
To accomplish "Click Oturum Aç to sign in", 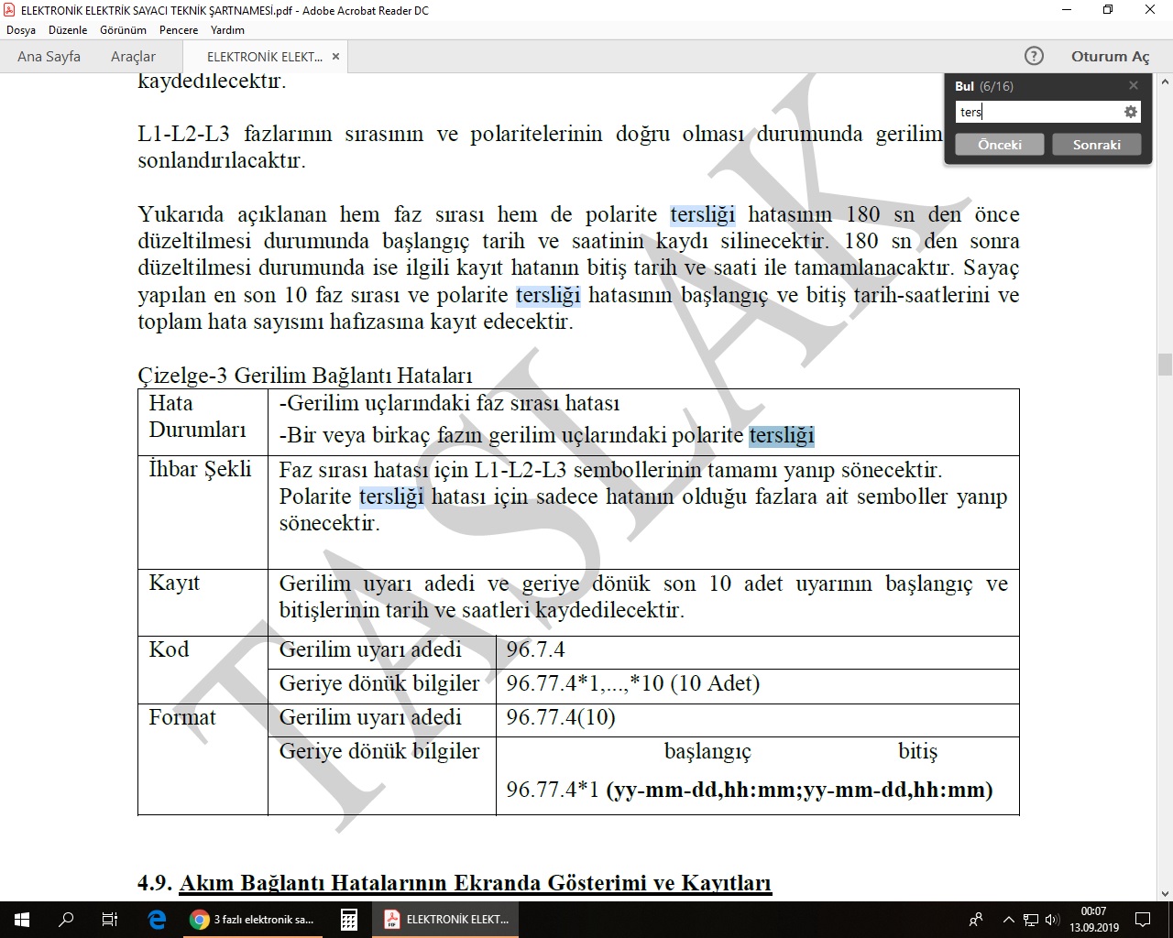I will coord(1110,57).
